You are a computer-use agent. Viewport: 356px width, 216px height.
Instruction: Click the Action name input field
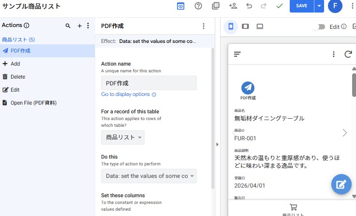(148, 83)
